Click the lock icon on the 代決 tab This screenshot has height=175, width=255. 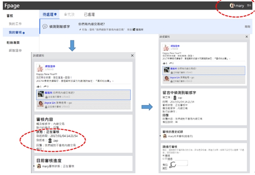tap(65, 15)
